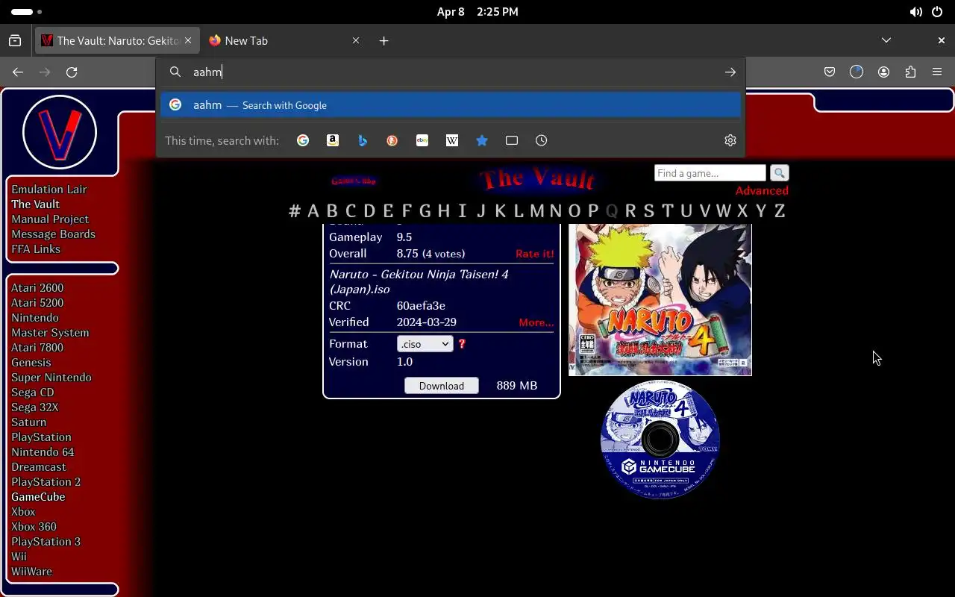Open Sega CD system link

33,392
